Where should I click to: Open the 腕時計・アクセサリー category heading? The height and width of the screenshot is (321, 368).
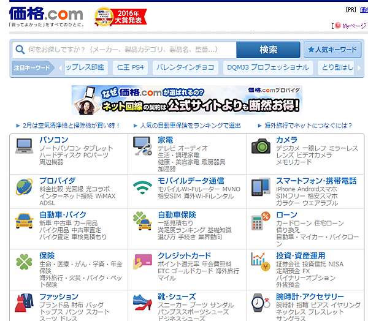310,296
